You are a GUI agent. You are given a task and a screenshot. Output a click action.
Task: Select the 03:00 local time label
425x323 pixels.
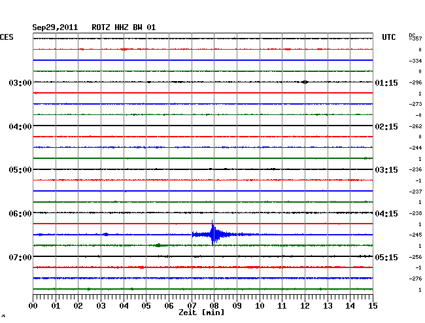coord(20,82)
